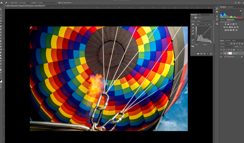Select the Crop tool
Screen dimensions: 244x143
click(1, 21)
